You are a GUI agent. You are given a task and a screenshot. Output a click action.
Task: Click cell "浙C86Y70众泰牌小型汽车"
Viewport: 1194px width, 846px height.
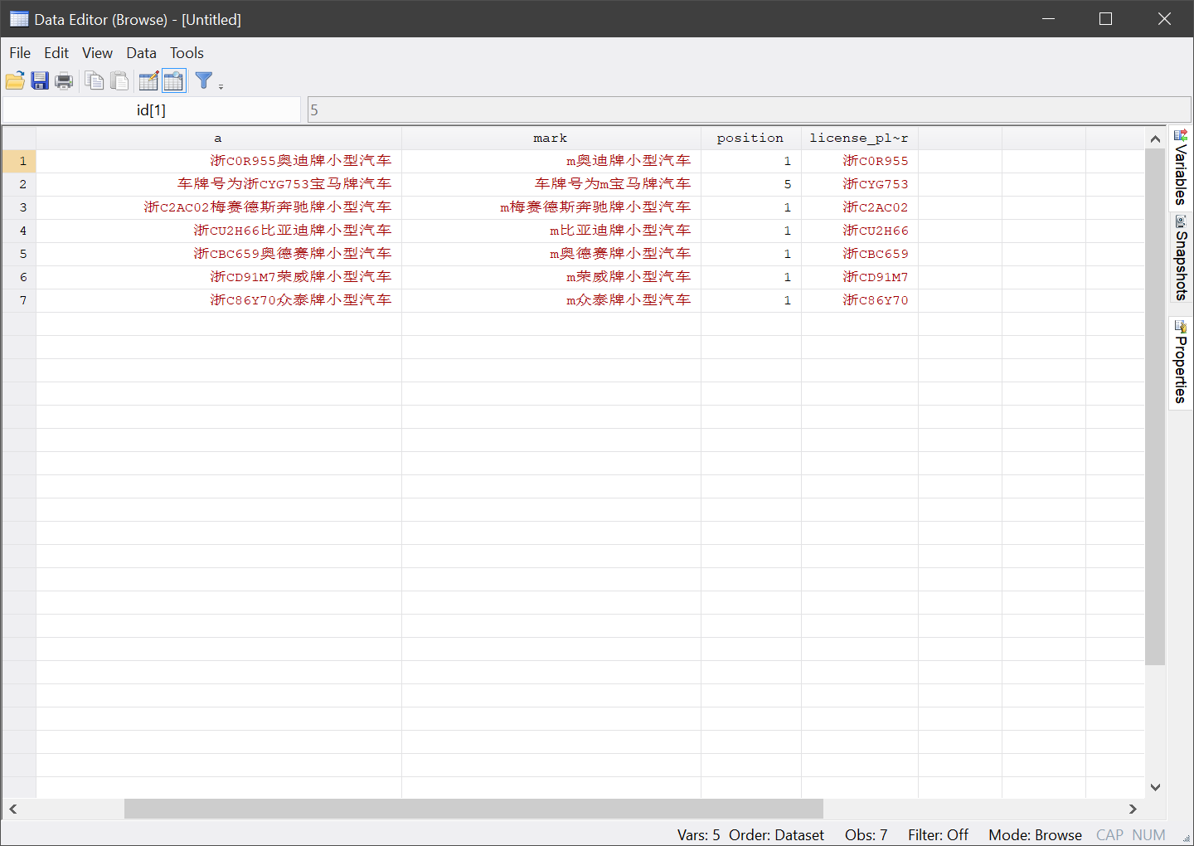[219, 300]
